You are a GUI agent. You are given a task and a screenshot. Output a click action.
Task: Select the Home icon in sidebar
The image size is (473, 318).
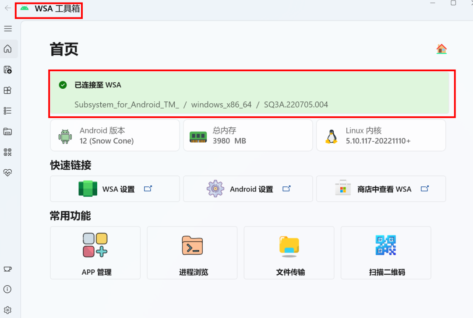point(8,49)
